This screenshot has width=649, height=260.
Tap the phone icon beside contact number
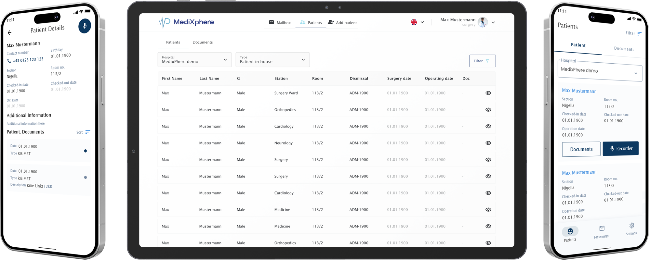9,61
